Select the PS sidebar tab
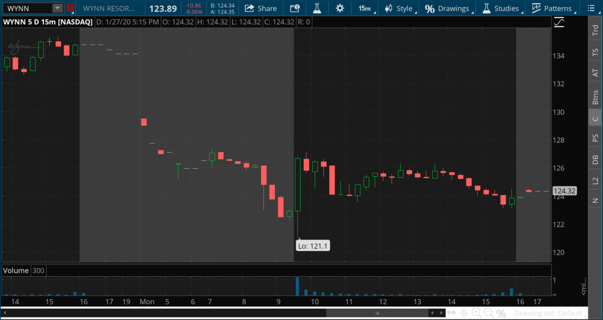The image size is (603, 320). click(x=595, y=138)
